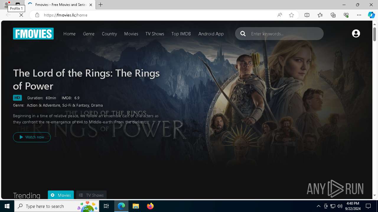The height and width of the screenshot is (212, 378).
Task: Close the Fmovies tab
Action: coord(91,5)
